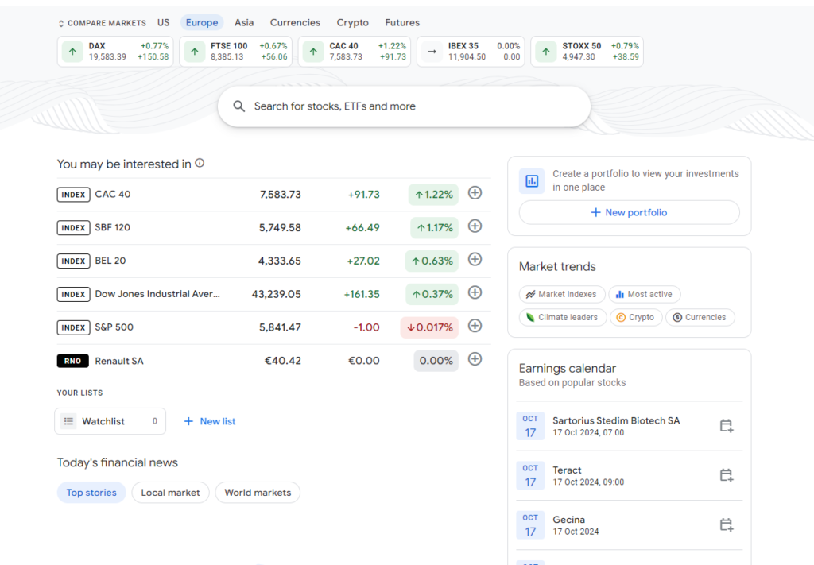This screenshot has height=565, width=814.
Task: Click the stock search input field
Action: click(404, 106)
